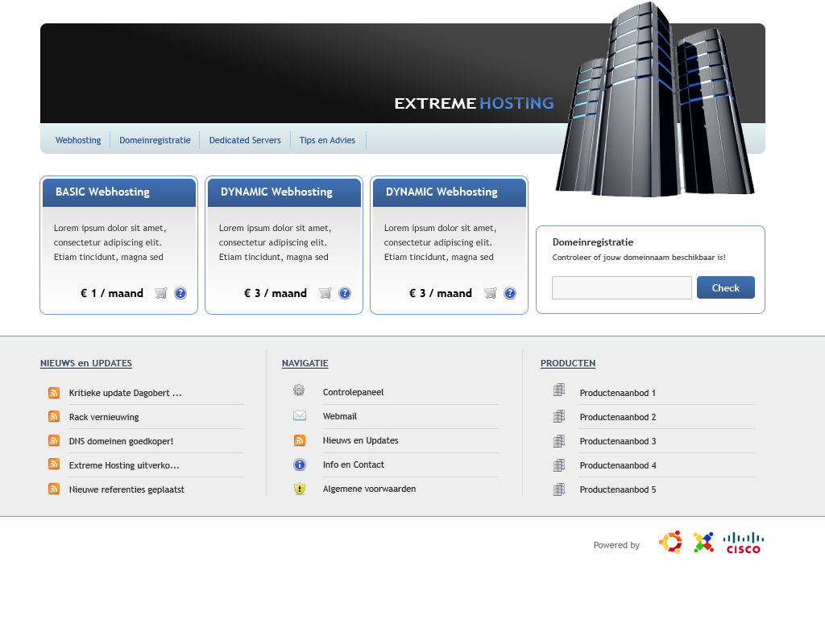Click server icon beside Productenaanbod 5
The width and height of the screenshot is (825, 644).
tap(559, 489)
